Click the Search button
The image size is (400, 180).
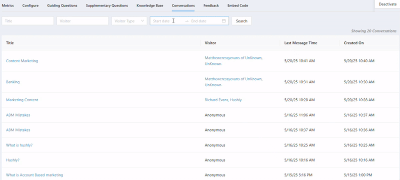click(241, 21)
